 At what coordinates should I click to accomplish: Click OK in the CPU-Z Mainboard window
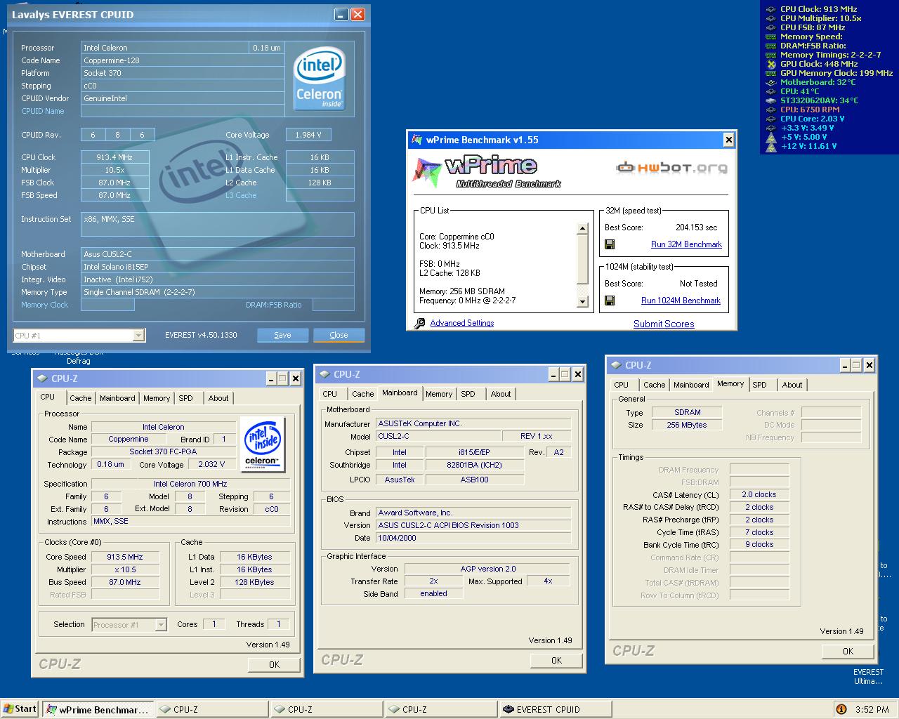point(556,660)
